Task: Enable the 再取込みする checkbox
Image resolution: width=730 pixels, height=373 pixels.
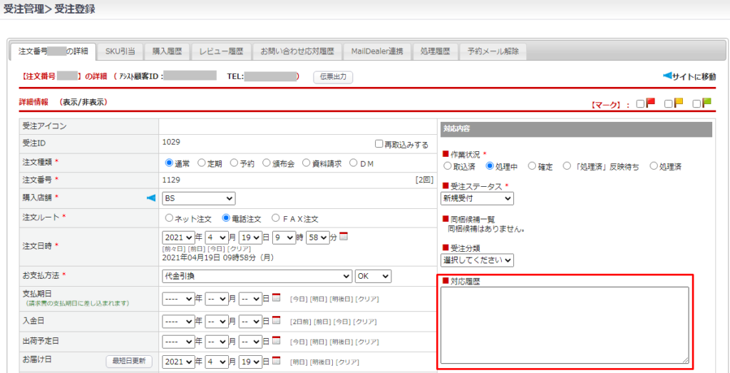Action: pyautogui.click(x=379, y=144)
